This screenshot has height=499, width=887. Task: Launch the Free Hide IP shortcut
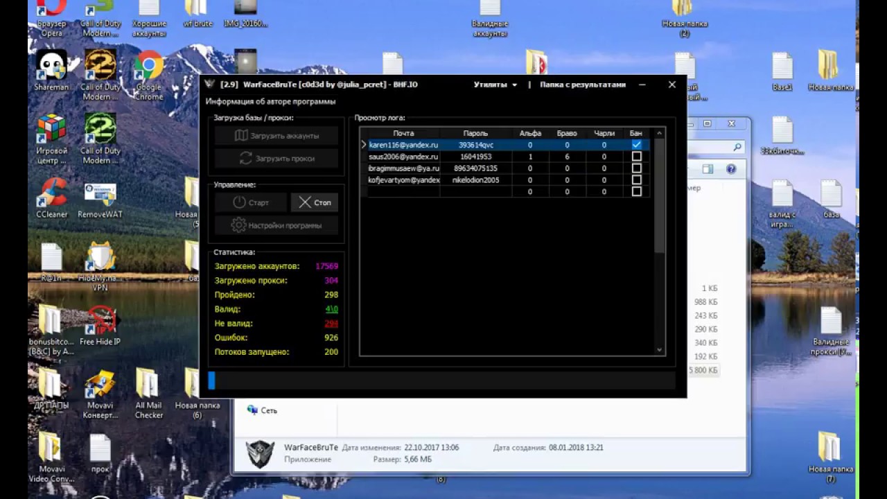(100, 326)
